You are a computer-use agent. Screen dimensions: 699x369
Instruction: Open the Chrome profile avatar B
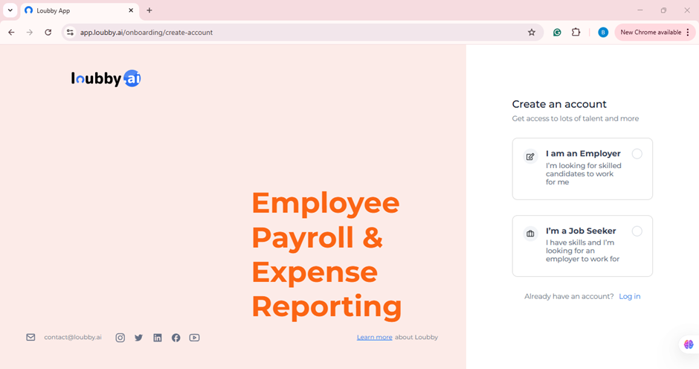click(x=603, y=32)
